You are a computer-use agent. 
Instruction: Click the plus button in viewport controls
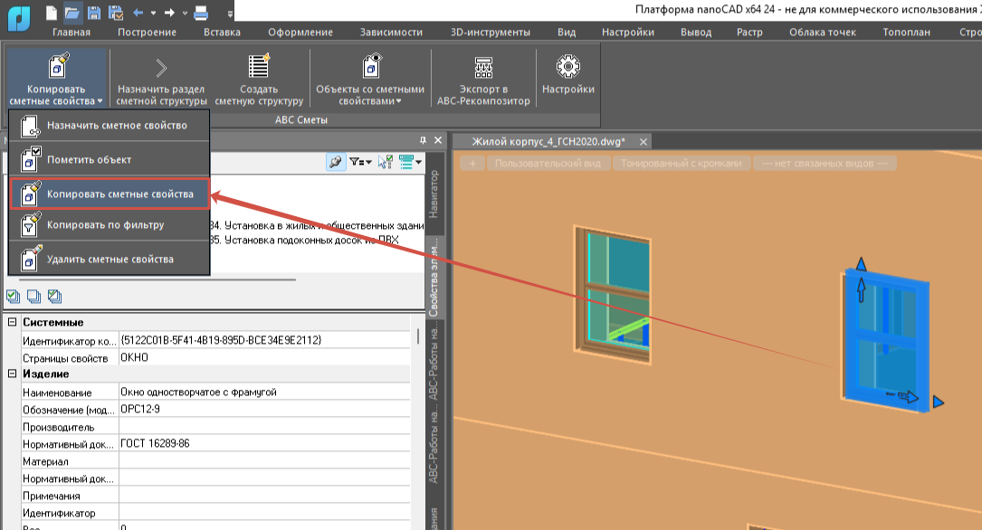coord(472,164)
